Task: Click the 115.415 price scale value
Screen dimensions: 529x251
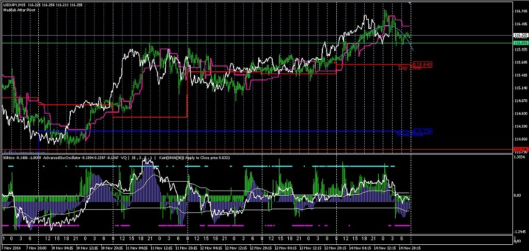Action: coord(521,75)
